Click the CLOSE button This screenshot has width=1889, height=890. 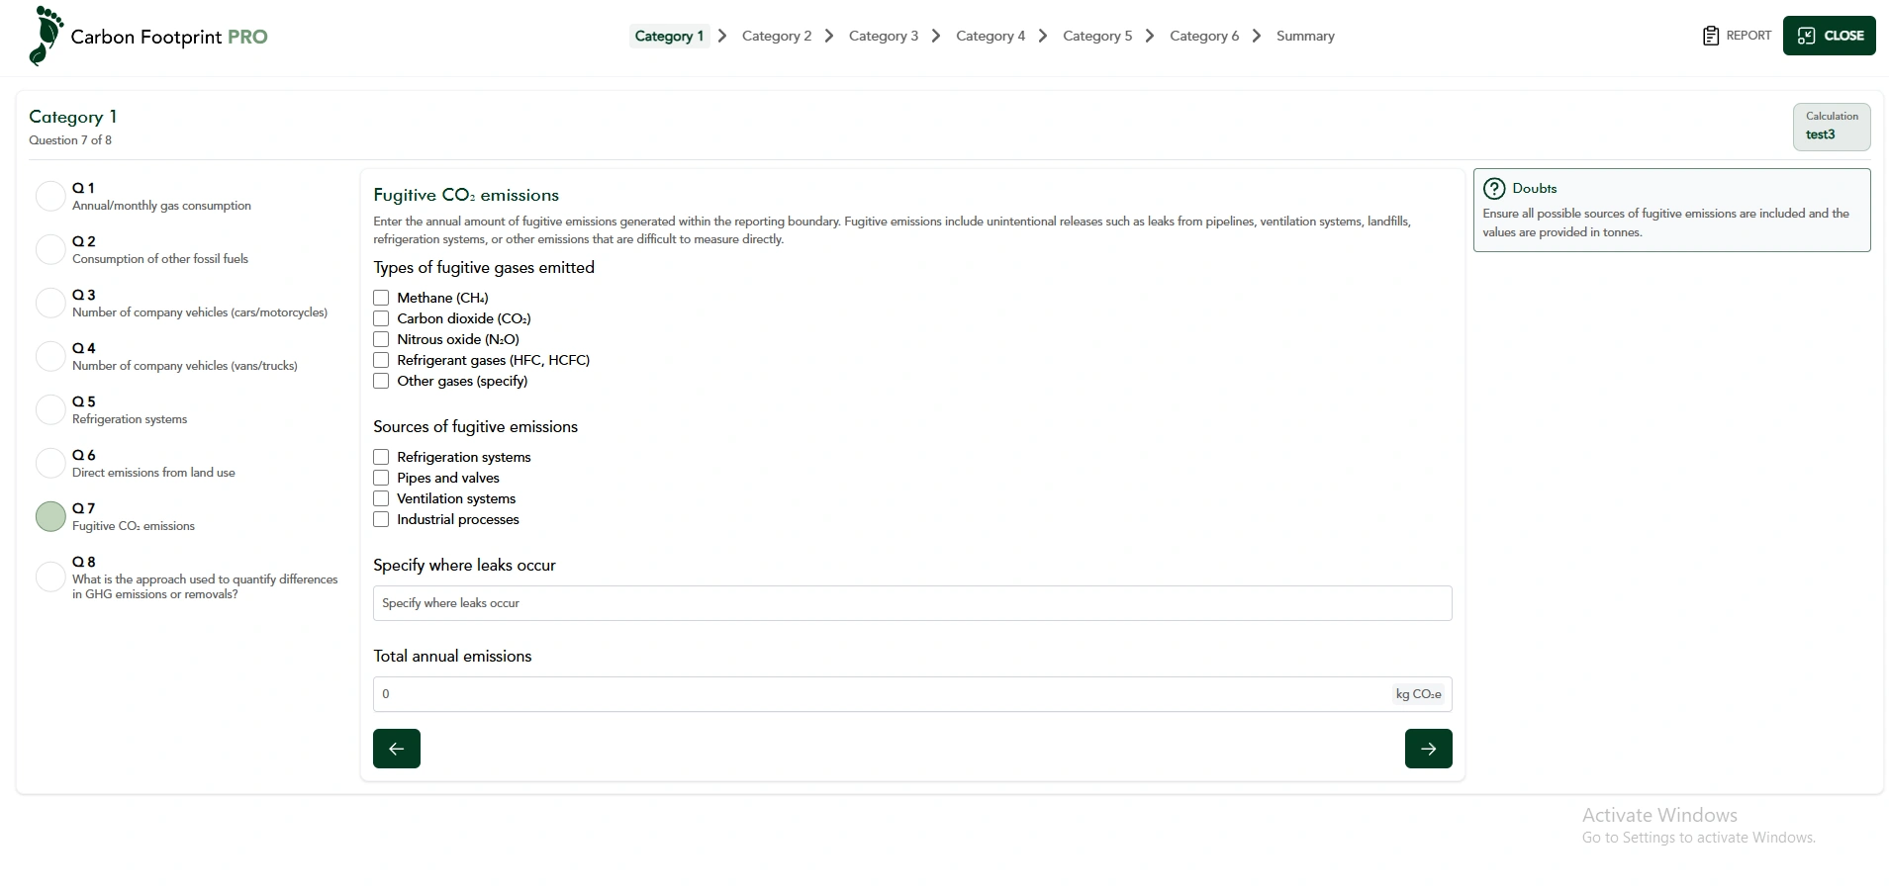click(1829, 36)
